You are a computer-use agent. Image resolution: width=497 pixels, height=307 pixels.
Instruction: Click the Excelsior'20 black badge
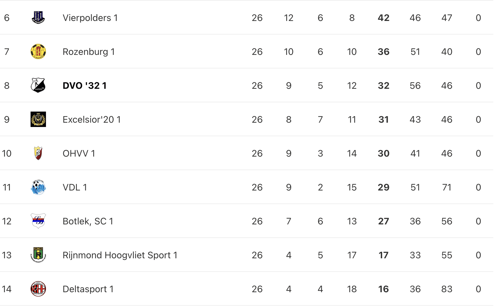38,119
